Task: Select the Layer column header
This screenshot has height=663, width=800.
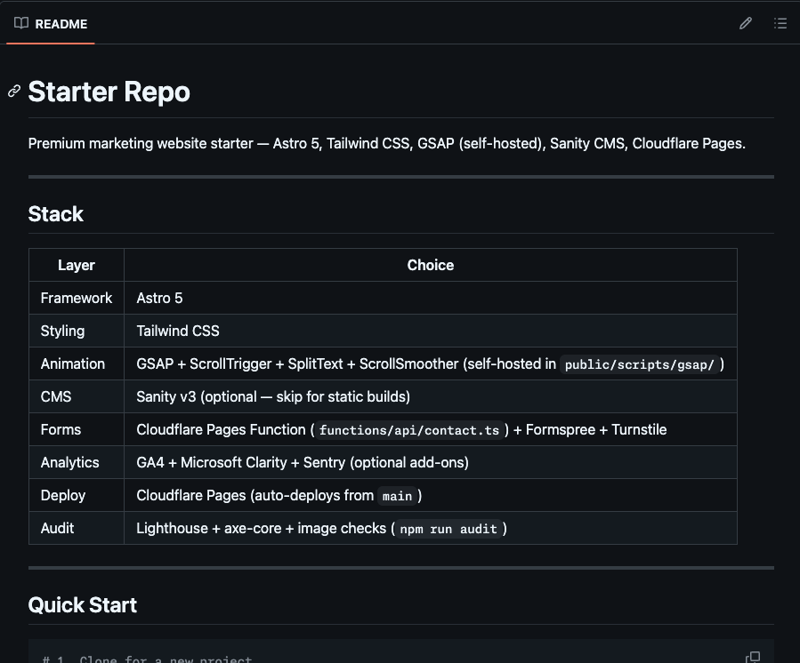Action: coord(77,265)
